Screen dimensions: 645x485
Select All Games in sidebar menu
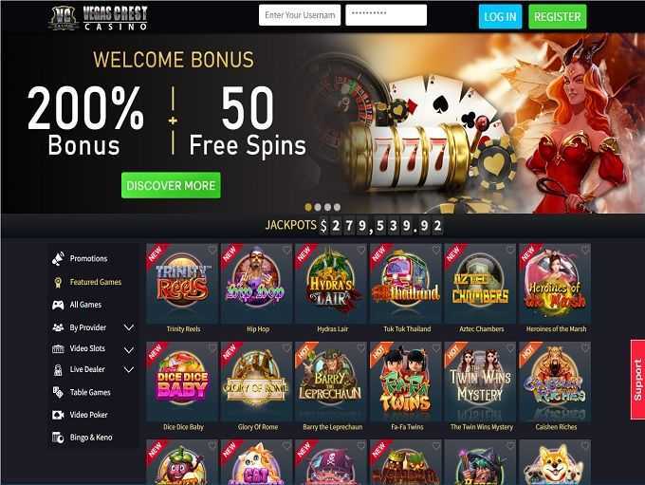(x=85, y=305)
